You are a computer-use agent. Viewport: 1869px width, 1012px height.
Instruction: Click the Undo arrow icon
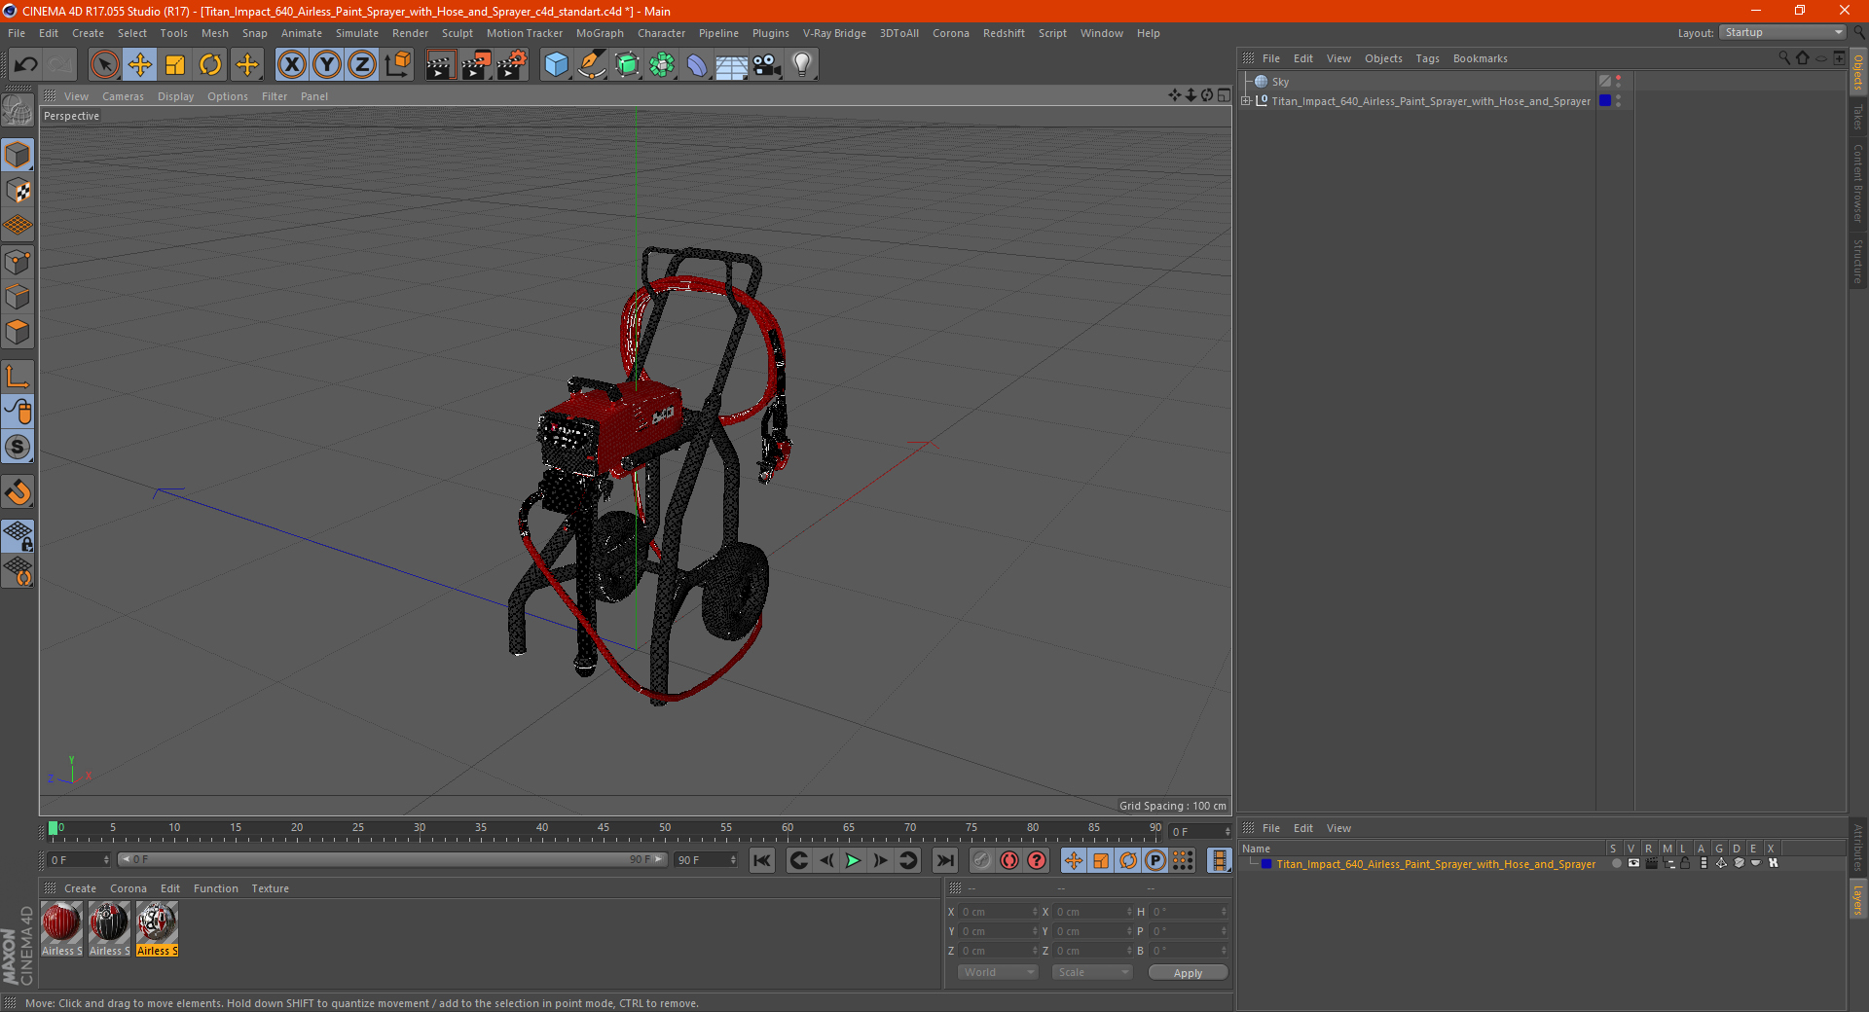coord(26,65)
